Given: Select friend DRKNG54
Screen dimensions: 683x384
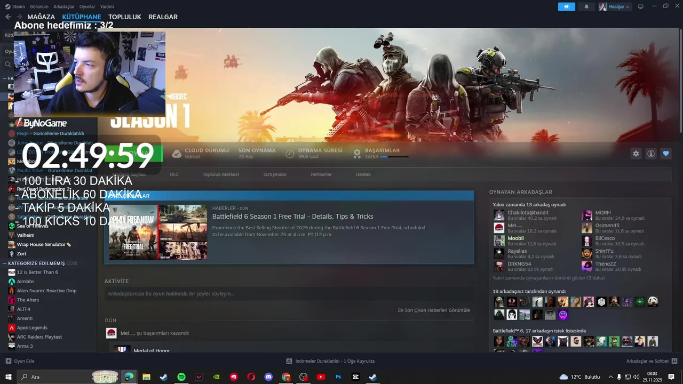Looking at the screenshot, I should 519,264.
